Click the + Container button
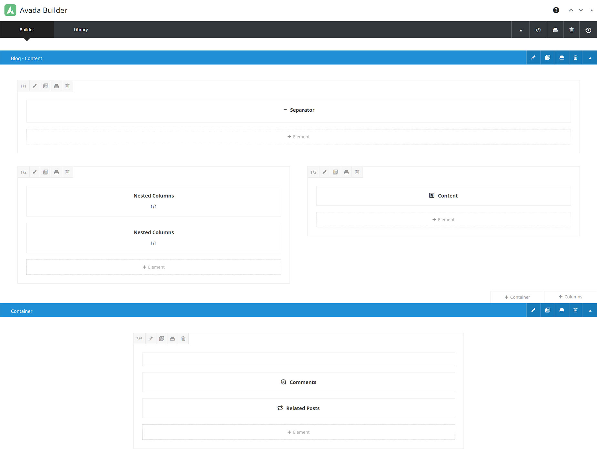Screen dimensions: 597x467 [x=517, y=297]
